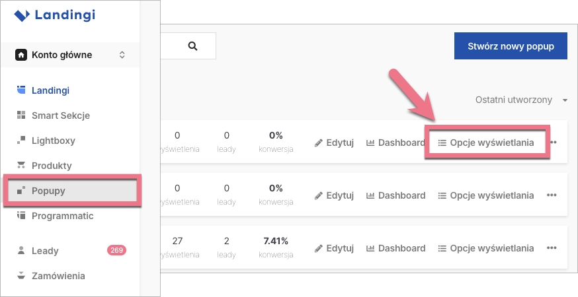Click the Landingi logo icon

tap(21, 14)
